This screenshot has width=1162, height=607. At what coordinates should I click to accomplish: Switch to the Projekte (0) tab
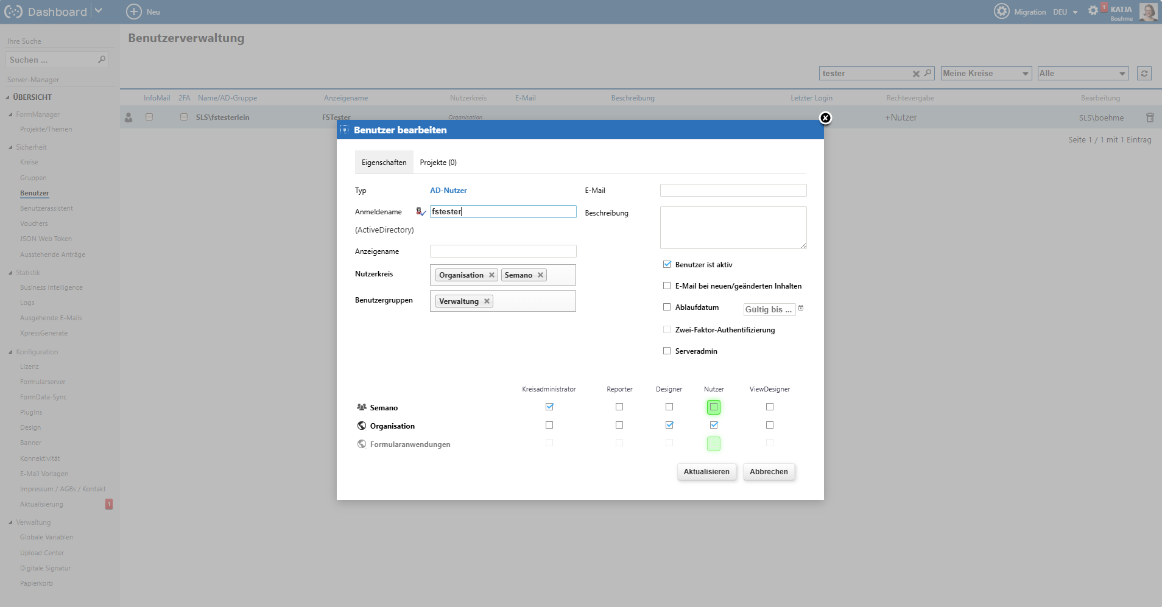click(x=438, y=163)
